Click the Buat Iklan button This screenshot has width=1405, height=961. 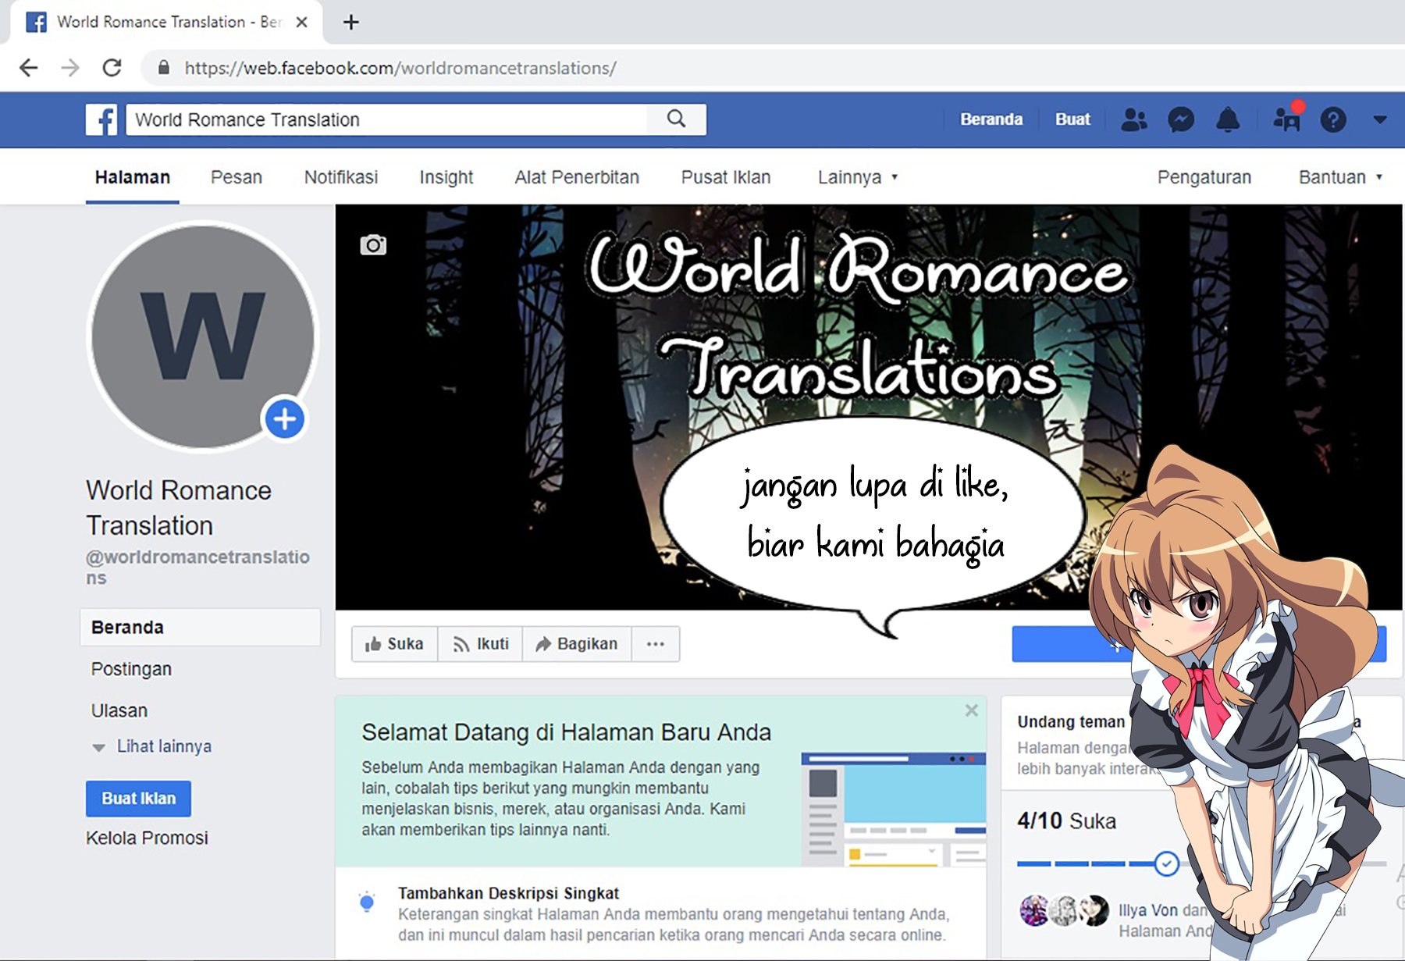point(138,798)
